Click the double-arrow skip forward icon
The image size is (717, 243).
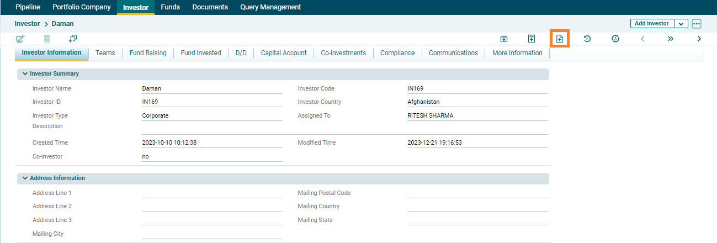point(671,39)
